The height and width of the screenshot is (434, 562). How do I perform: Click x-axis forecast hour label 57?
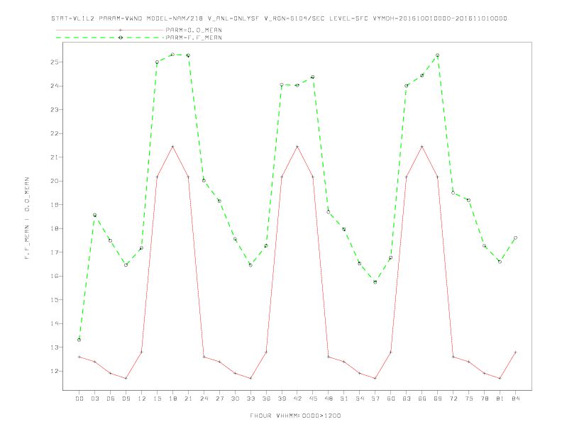click(x=375, y=399)
